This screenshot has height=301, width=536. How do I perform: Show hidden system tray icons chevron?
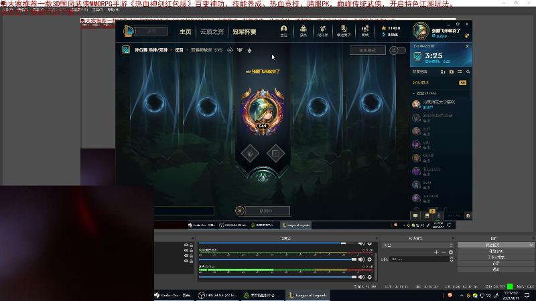click(462, 295)
